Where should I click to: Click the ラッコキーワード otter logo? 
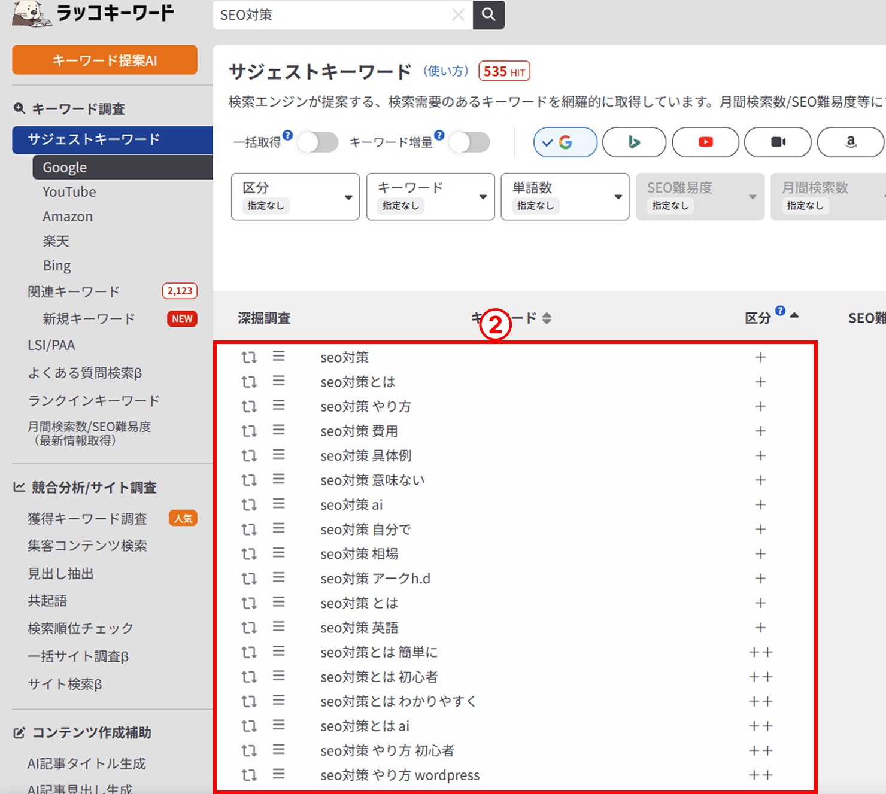[93, 13]
